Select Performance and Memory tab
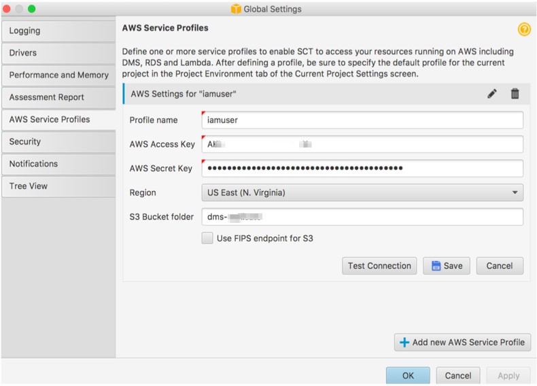The image size is (537, 386). (x=58, y=75)
